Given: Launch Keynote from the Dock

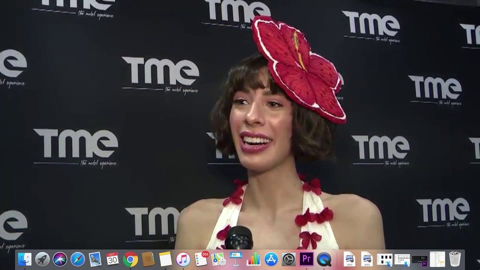Looking at the screenshot, I should tap(236, 259).
